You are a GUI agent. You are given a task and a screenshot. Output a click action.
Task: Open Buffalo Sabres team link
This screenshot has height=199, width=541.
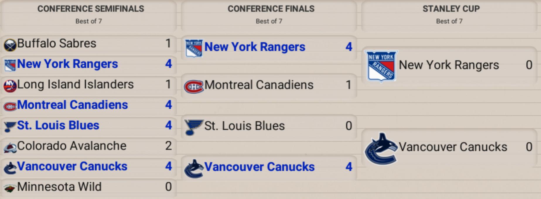pyautogui.click(x=57, y=44)
